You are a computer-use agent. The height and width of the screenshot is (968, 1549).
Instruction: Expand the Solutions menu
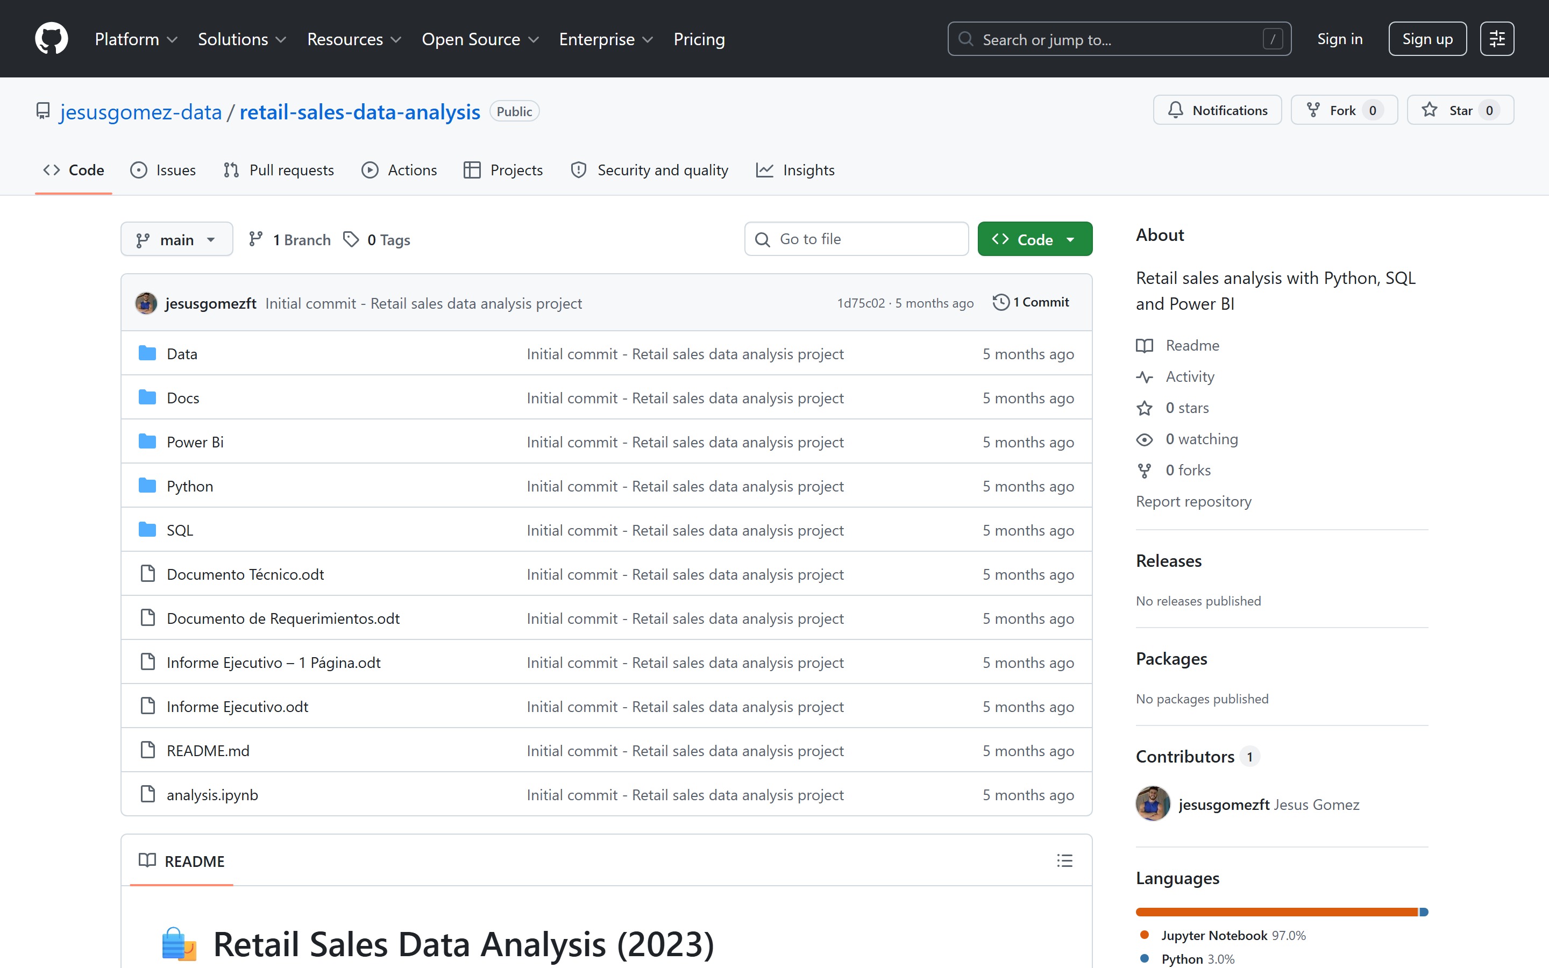click(242, 39)
